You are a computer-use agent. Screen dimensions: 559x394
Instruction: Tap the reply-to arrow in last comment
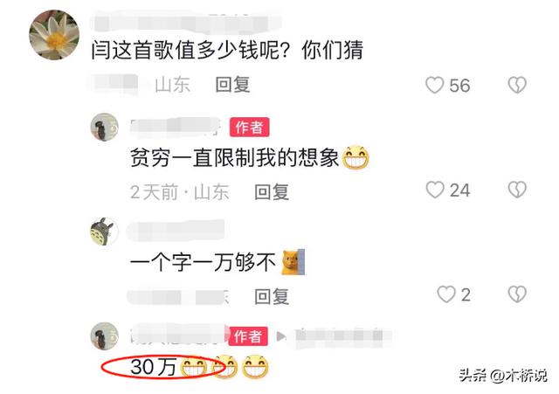click(x=281, y=336)
